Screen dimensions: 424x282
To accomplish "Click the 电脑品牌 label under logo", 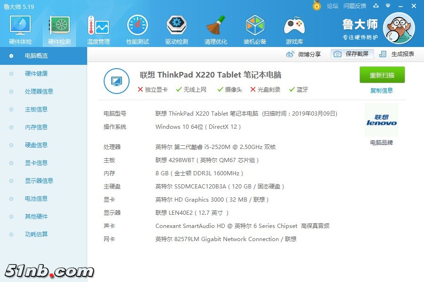I will click(x=382, y=143).
